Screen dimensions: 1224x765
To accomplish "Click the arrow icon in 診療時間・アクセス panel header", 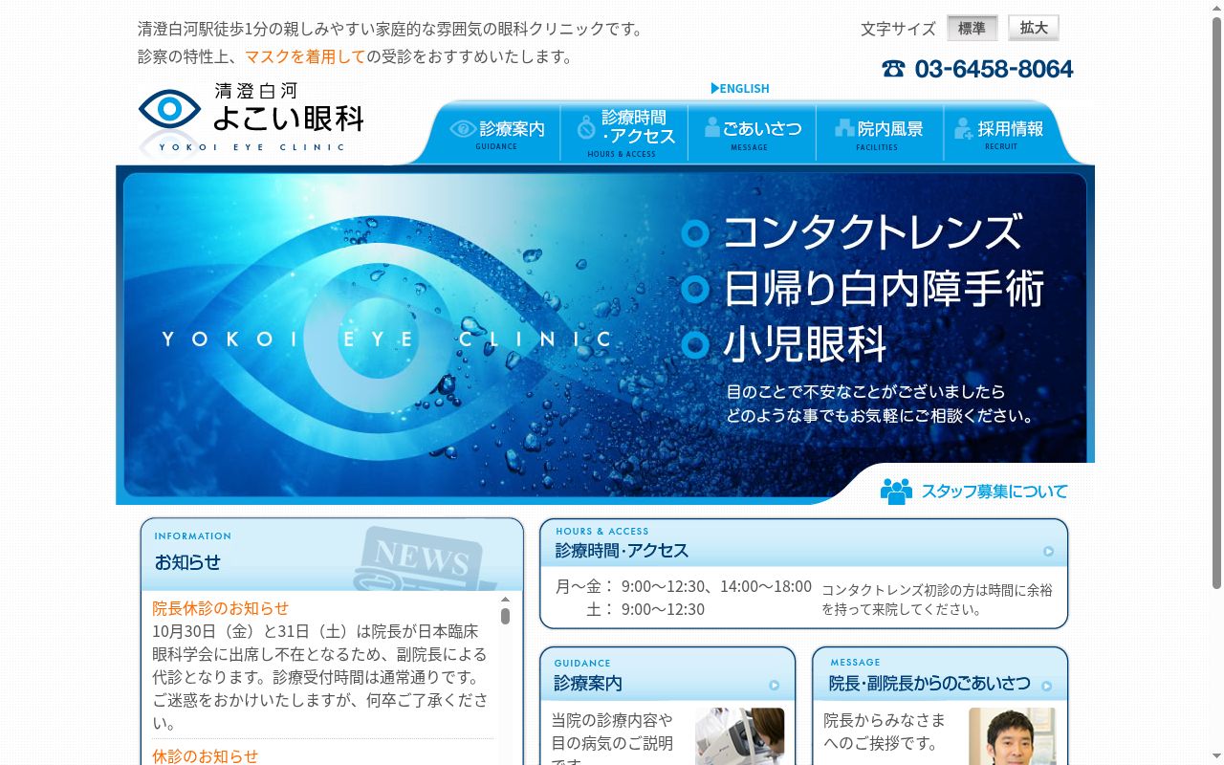I will point(1048,552).
